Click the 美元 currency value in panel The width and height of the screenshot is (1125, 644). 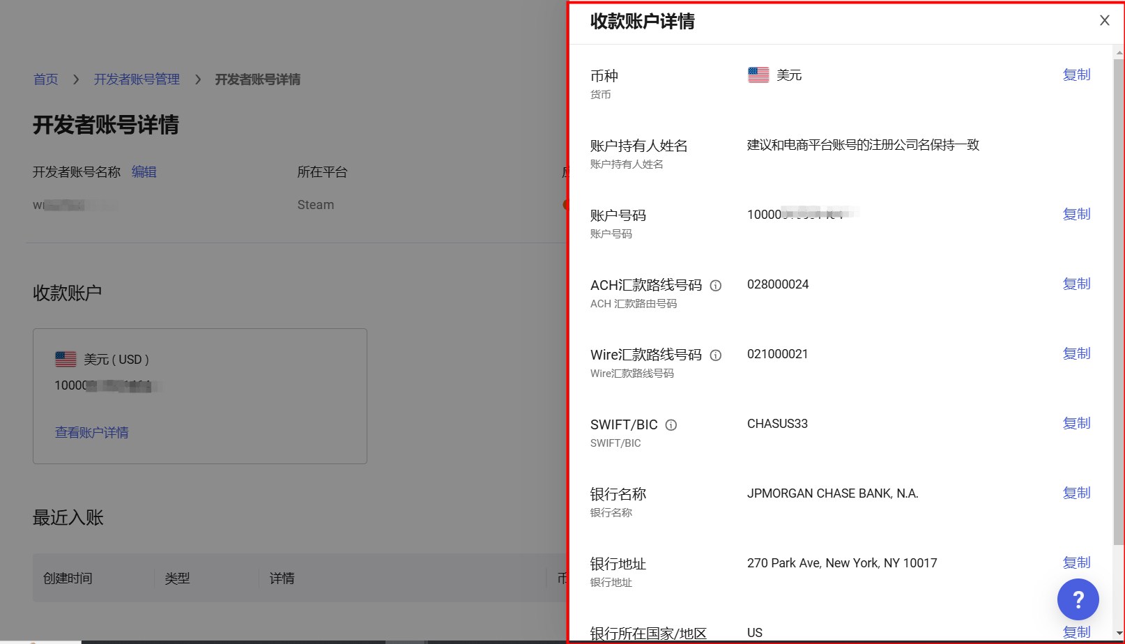point(789,75)
